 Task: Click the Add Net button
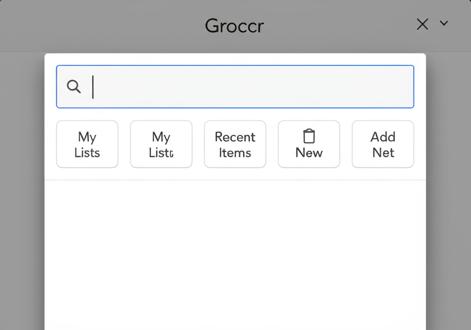(x=383, y=144)
